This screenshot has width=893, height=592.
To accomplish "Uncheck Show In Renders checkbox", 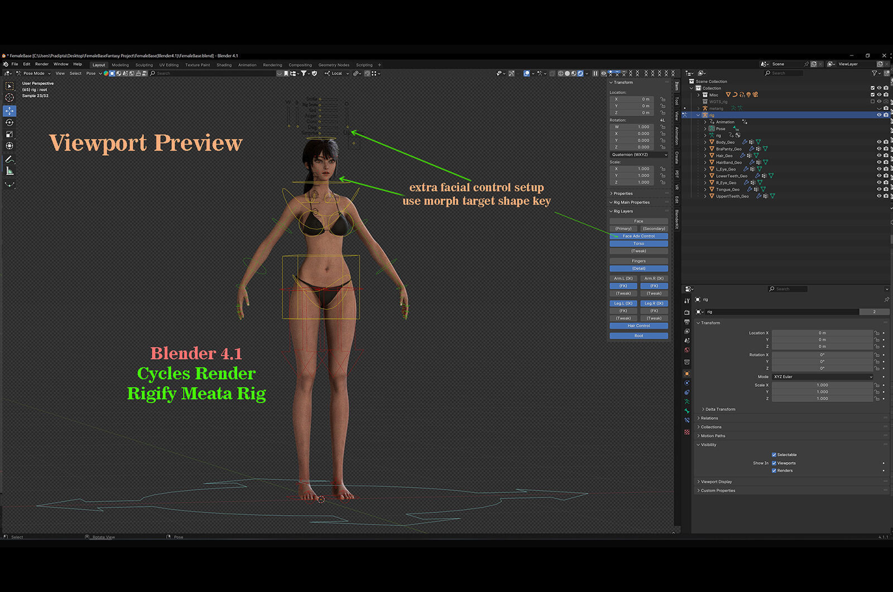I will pyautogui.click(x=774, y=471).
